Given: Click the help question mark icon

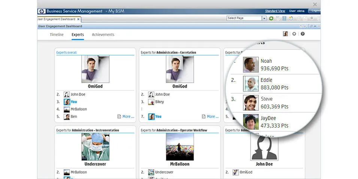Looking at the screenshot, I should click(x=303, y=34).
